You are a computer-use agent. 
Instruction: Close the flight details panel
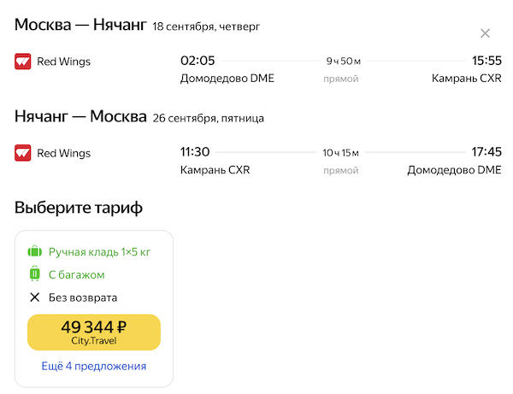[x=485, y=34]
